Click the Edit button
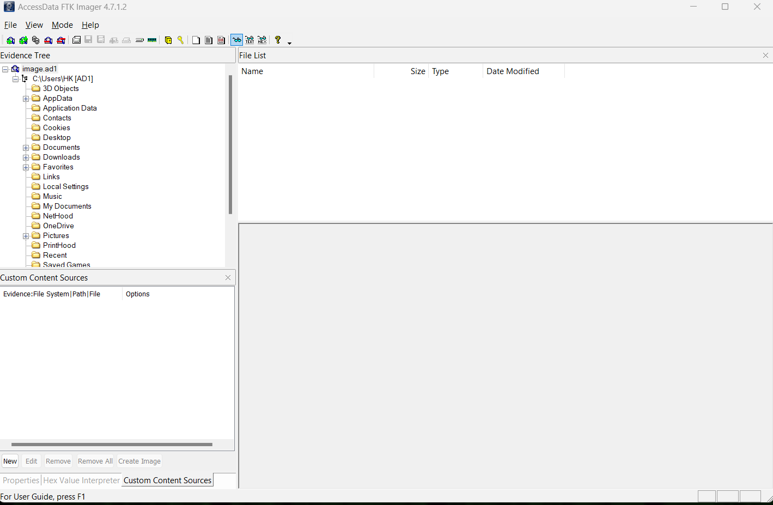The height and width of the screenshot is (505, 773). coord(32,461)
